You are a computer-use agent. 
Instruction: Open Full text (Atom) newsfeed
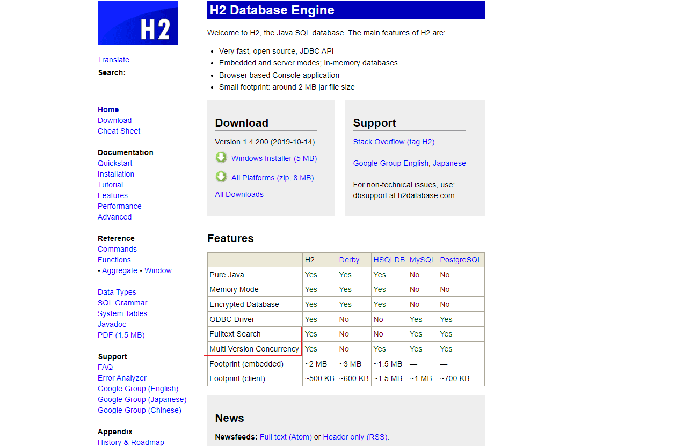(286, 437)
